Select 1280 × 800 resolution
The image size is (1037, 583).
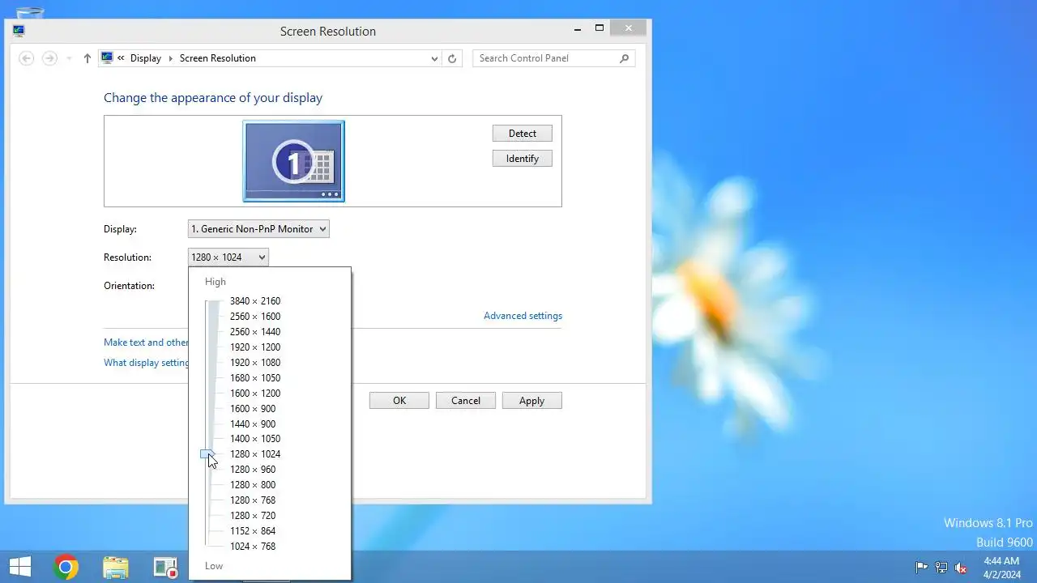(253, 485)
